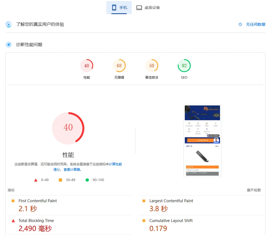The height and width of the screenshot is (235, 275).
Task: Switch to the 手机 (mobile) tab
Action: [x=119, y=8]
